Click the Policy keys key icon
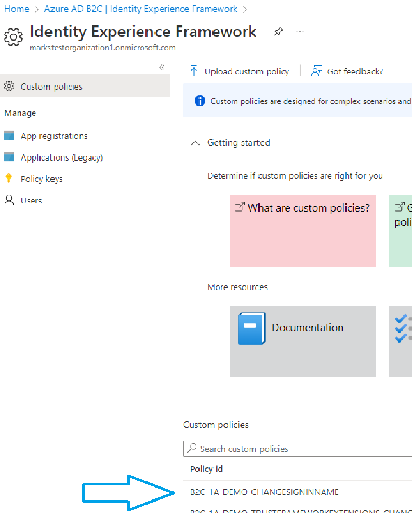 click(9, 178)
